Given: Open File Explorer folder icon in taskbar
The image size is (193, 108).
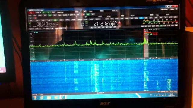Looking at the screenshot, I should [49, 97].
